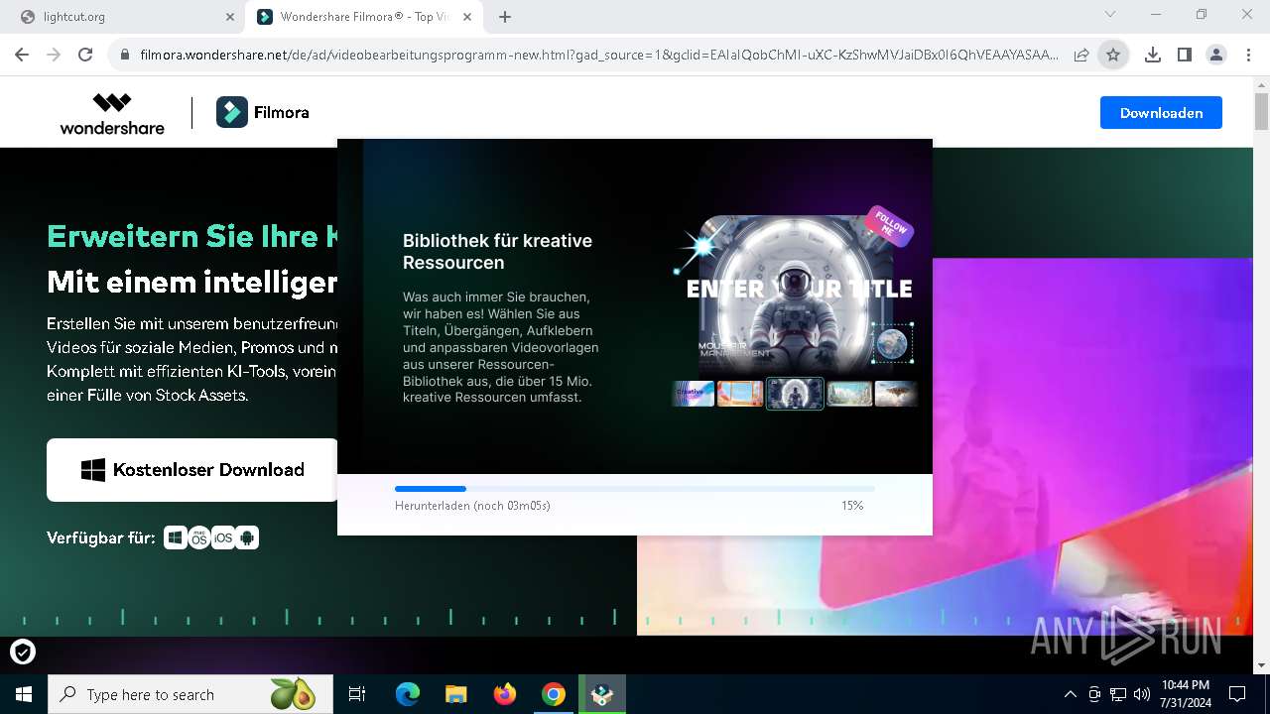Open the Filmora logo link
This screenshot has height=714, width=1270.
pyautogui.click(x=263, y=113)
